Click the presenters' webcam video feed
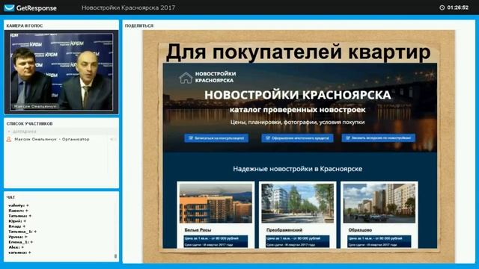The height and width of the screenshot is (269, 479). pyautogui.click(x=61, y=72)
